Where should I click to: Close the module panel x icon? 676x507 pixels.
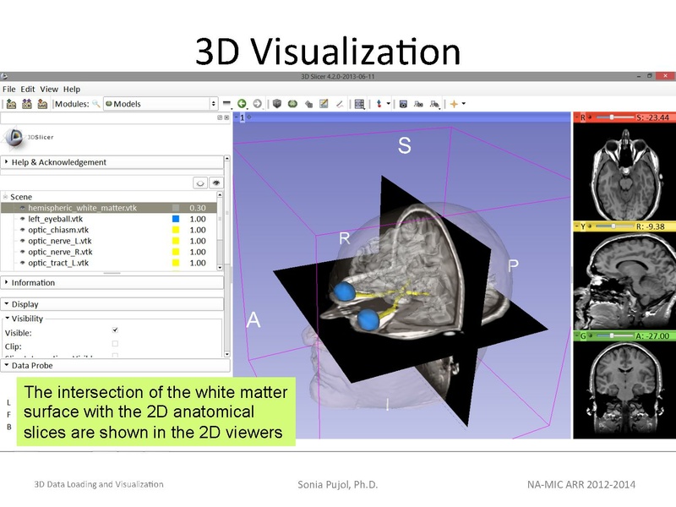coord(226,117)
